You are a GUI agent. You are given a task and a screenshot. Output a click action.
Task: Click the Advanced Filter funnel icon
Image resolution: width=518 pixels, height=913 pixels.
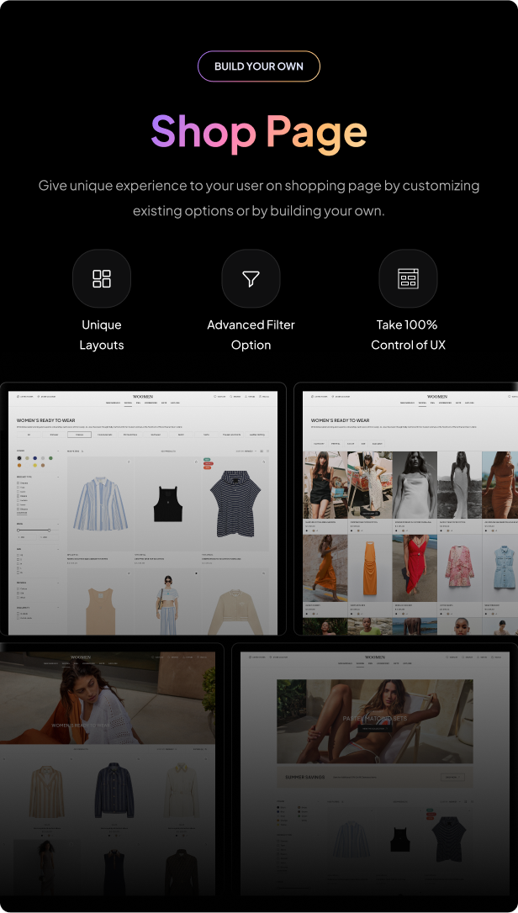click(251, 279)
